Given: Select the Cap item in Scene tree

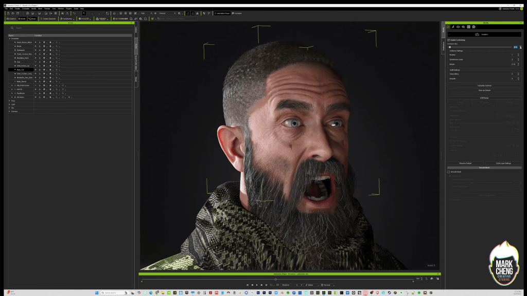Looking at the screenshot, I should [19, 62].
